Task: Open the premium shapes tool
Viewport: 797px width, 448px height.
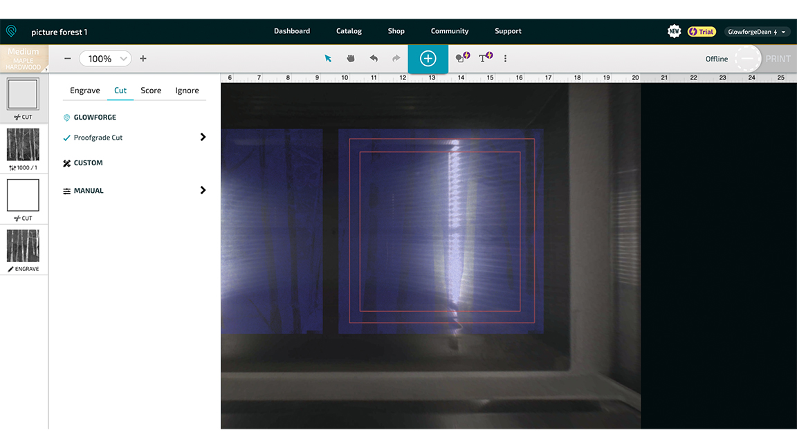Action: 463,57
